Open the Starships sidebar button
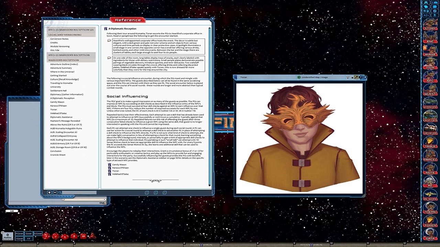The image size is (440, 247). click(x=430, y=103)
